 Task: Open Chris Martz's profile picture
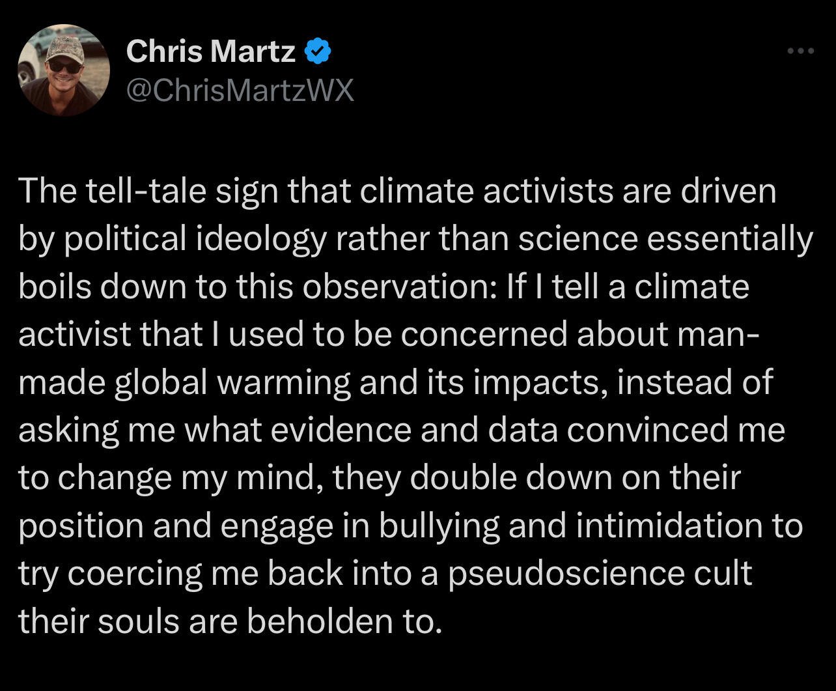pos(63,70)
